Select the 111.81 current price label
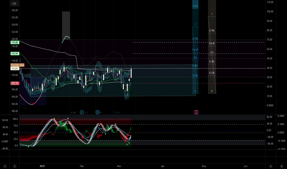 click(15, 69)
